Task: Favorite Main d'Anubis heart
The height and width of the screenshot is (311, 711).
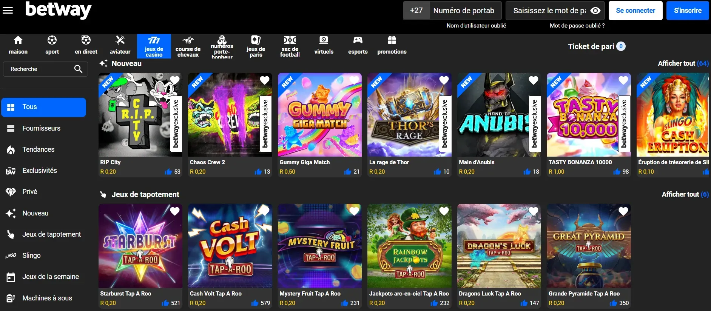Action: (x=534, y=80)
